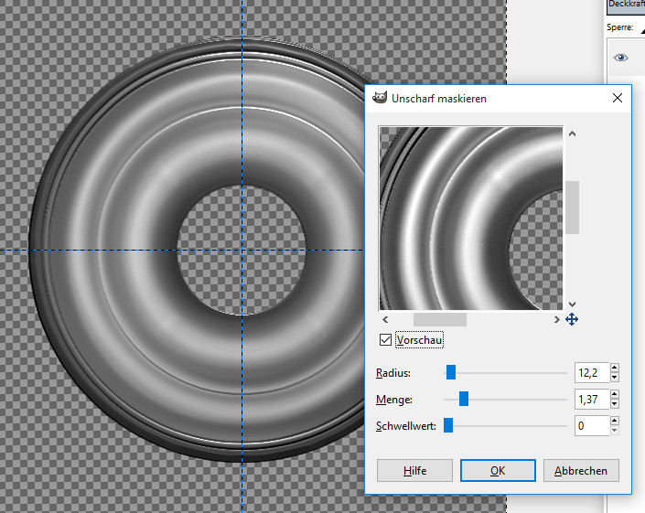Click the Hilfe button
Screen dimensions: 645x513
[414, 470]
